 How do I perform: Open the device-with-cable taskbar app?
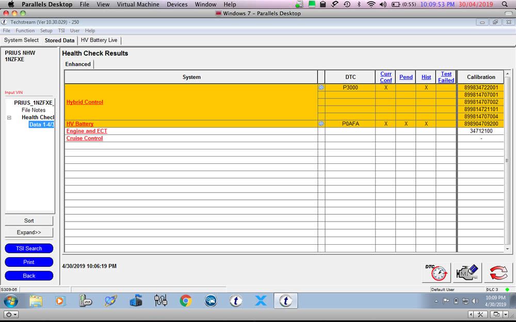pos(86,301)
